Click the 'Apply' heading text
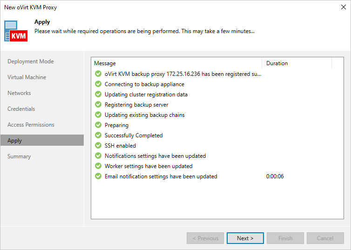The width and height of the screenshot is (351, 250). coord(42,22)
